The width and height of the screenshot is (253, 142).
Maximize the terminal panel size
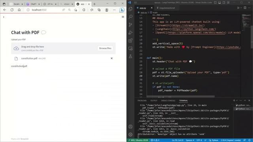245,101
